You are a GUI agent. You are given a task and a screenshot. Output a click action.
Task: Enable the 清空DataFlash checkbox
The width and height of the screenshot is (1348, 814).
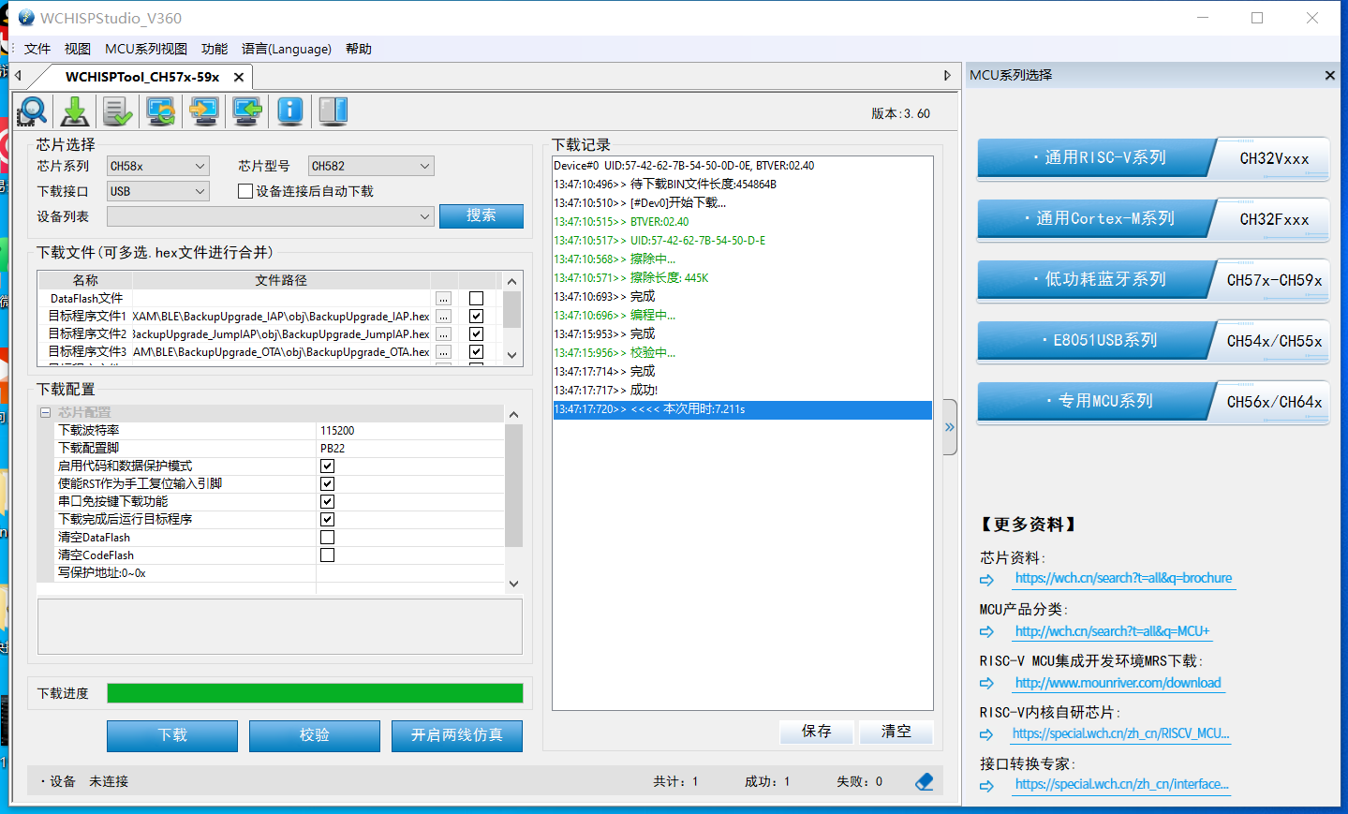point(327,538)
